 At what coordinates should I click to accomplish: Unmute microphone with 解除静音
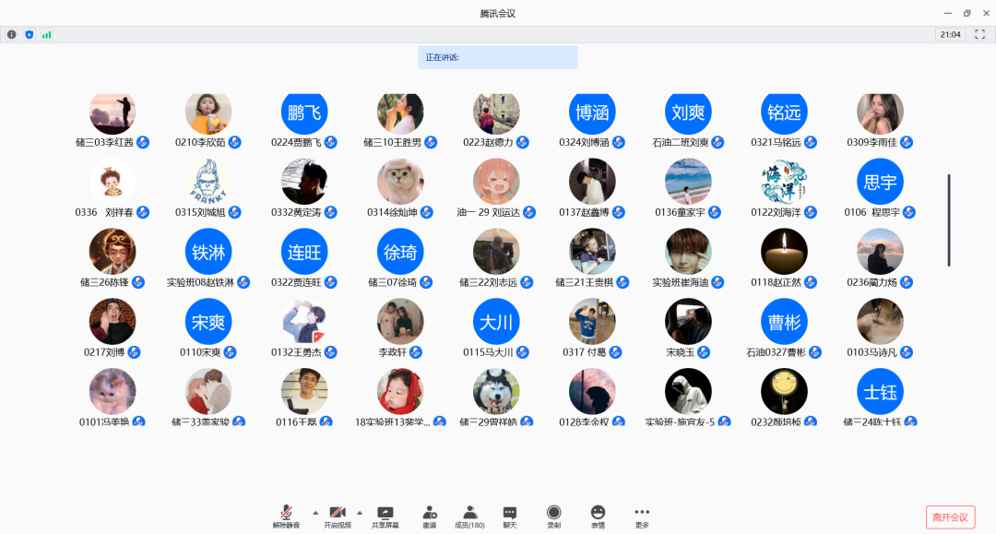(x=287, y=516)
